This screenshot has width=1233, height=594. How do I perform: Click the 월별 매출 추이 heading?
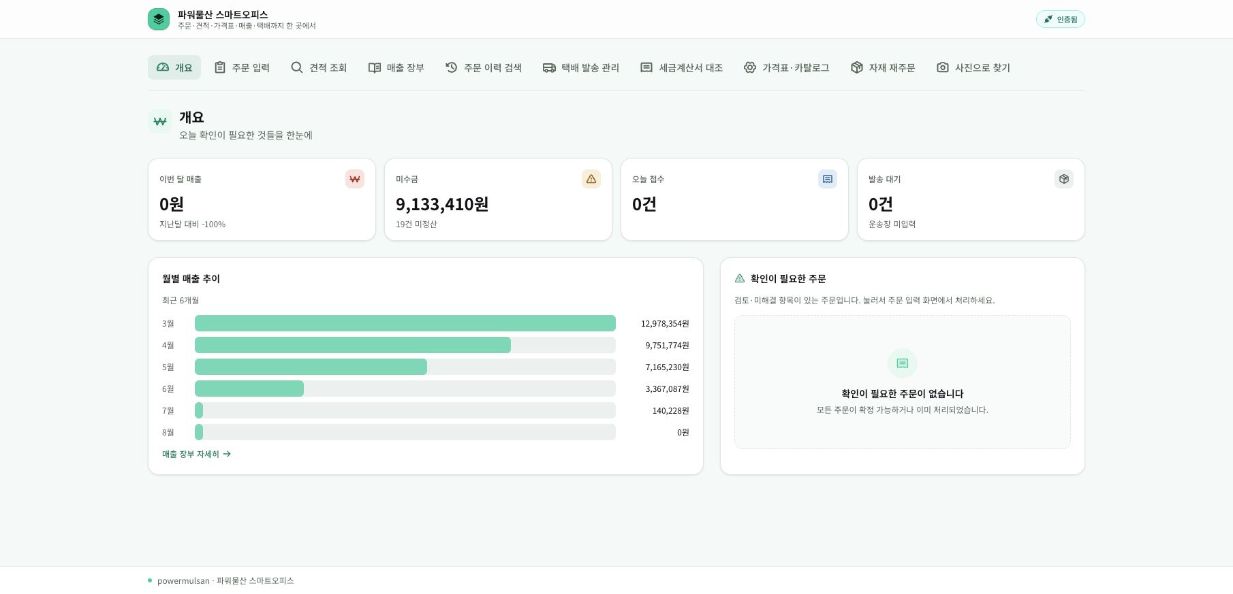191,278
